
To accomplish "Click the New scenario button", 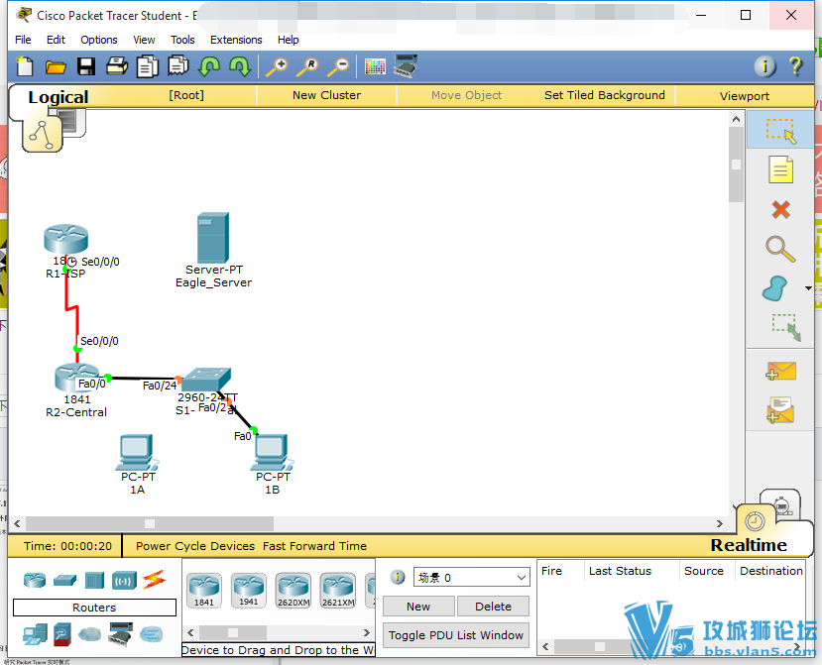I will (x=418, y=607).
